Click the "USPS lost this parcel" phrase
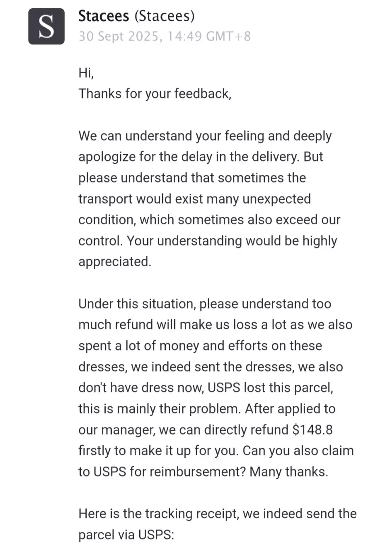Viewport: 373px width, 543px height. tap(270, 388)
